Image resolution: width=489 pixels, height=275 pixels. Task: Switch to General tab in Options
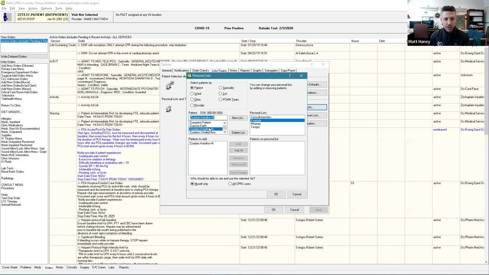click(167, 70)
